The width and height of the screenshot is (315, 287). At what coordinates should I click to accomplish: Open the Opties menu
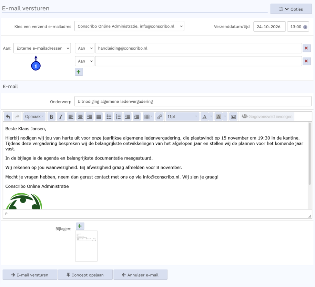click(x=291, y=9)
